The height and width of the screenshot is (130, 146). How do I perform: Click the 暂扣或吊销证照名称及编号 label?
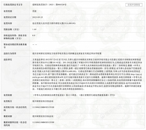pos(15,46)
